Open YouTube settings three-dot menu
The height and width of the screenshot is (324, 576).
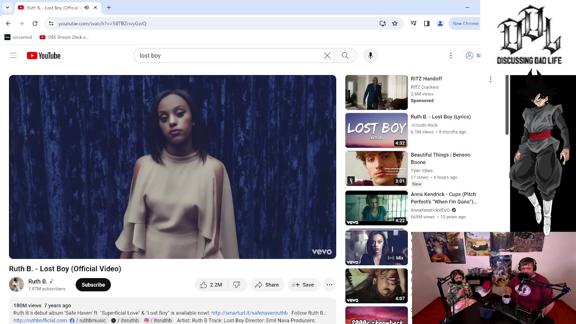(451, 55)
